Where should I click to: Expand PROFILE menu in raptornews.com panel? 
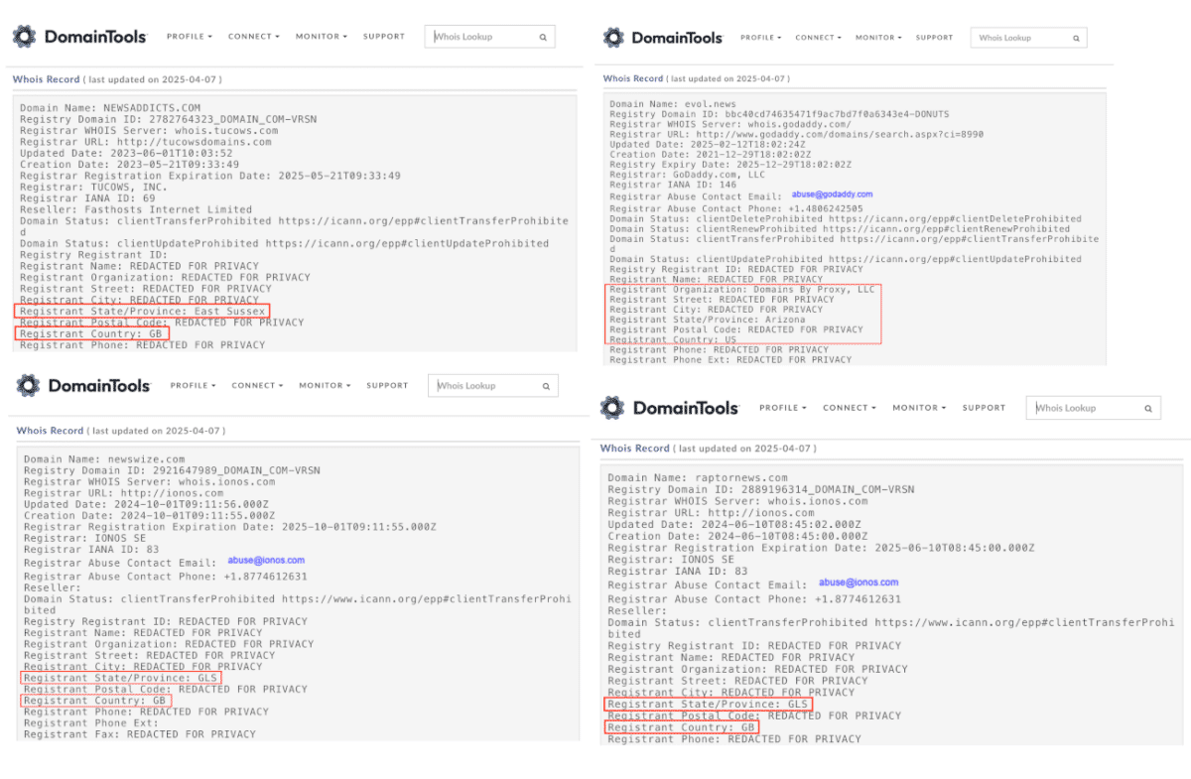coord(783,408)
